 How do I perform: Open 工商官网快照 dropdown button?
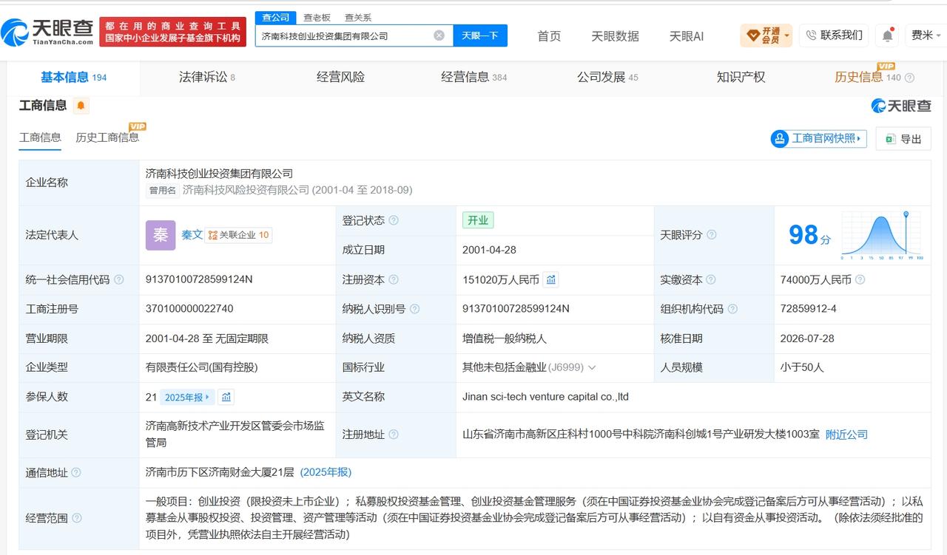(x=818, y=138)
